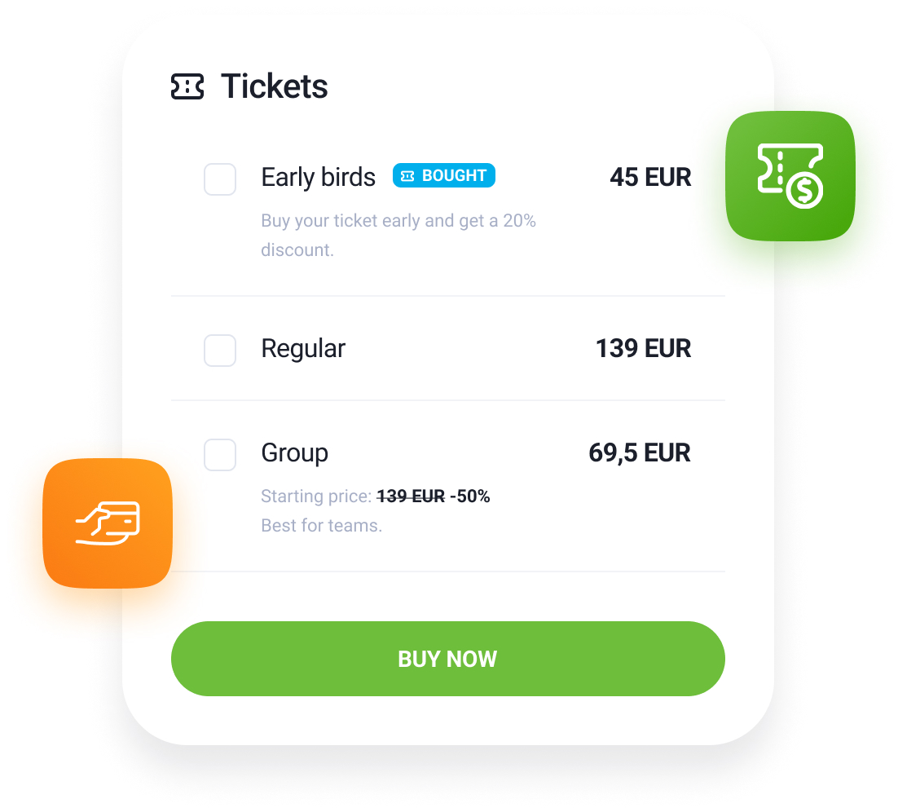Click the 45 EUR price
The height and width of the screenshot is (812, 898).
point(650,178)
